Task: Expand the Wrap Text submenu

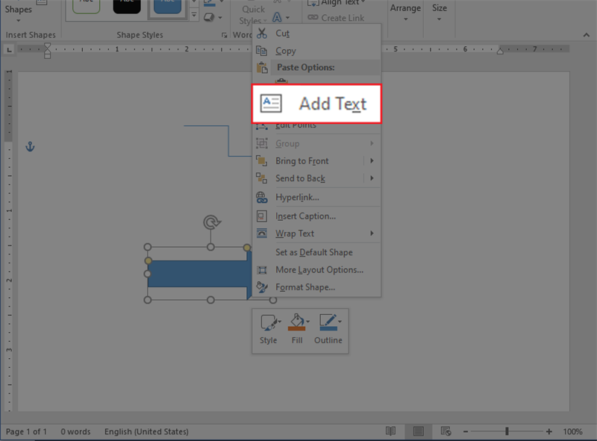Action: pos(371,234)
